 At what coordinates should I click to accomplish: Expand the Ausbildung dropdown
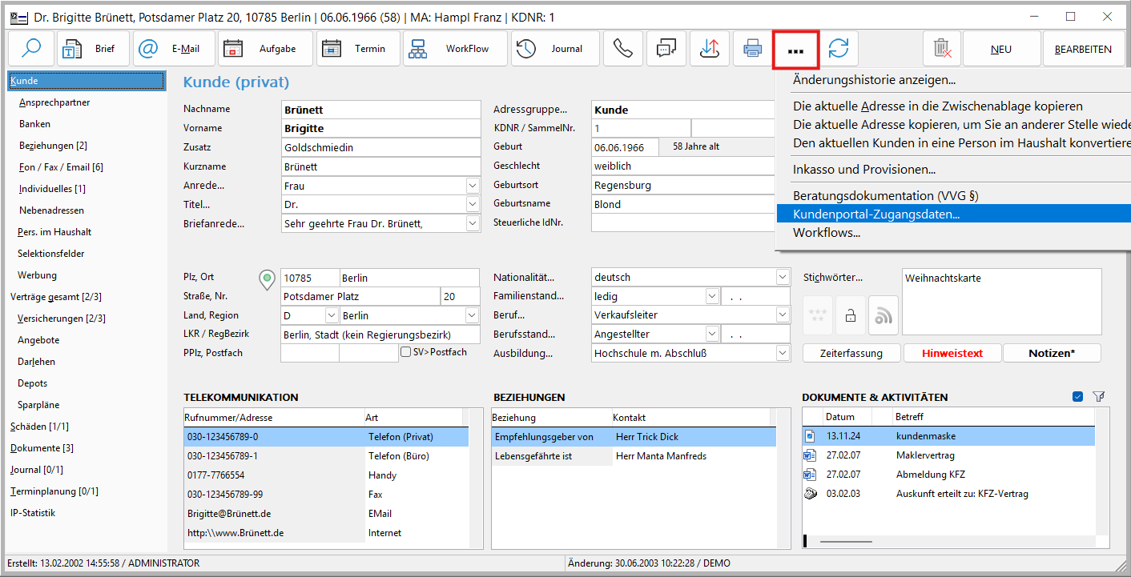click(x=782, y=353)
